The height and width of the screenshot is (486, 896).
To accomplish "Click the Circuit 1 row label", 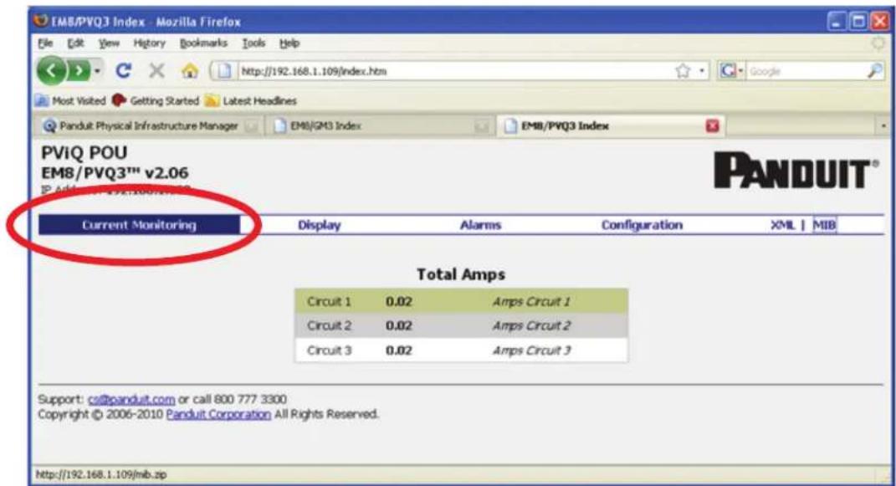I will pos(329,301).
